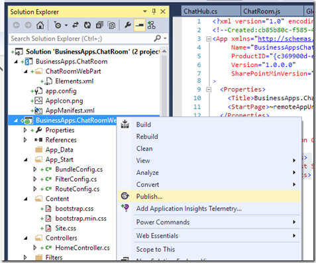Select bootstrap.min.css file
316x263 pixels.
81,219
